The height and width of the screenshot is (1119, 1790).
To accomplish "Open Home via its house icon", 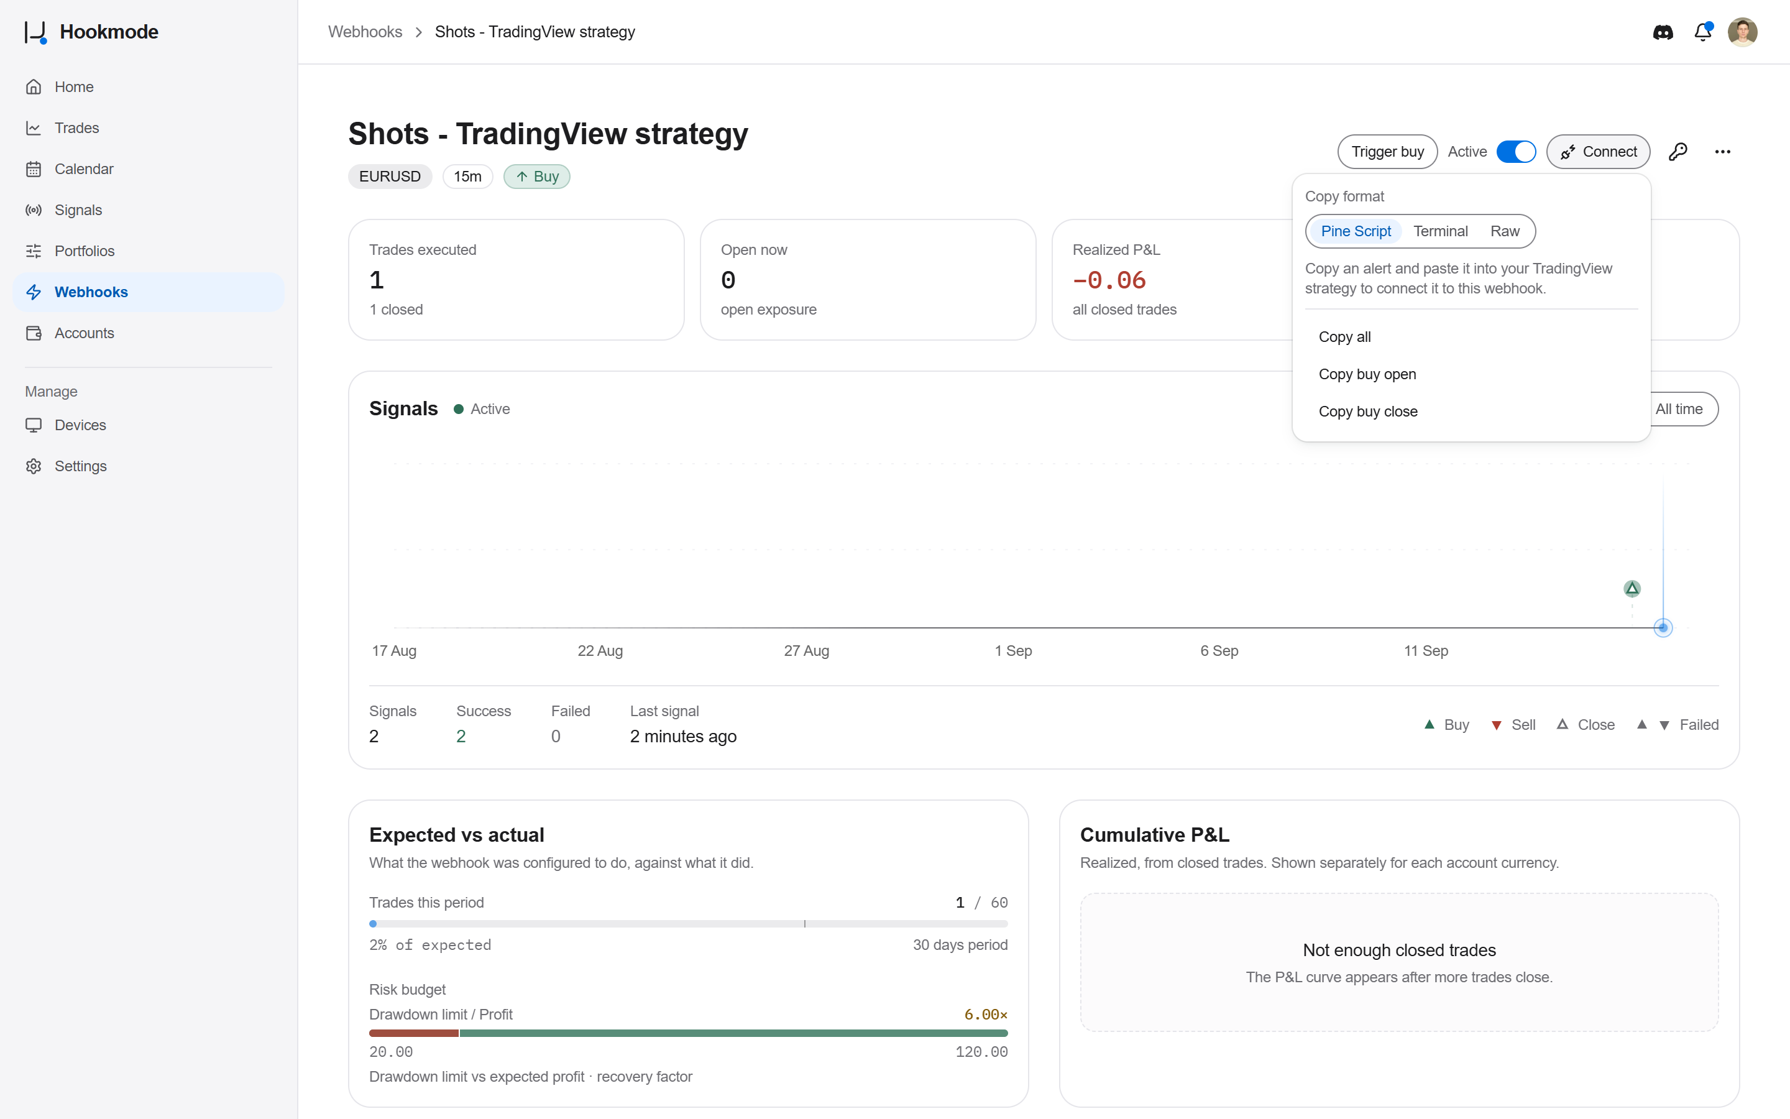I will (34, 86).
